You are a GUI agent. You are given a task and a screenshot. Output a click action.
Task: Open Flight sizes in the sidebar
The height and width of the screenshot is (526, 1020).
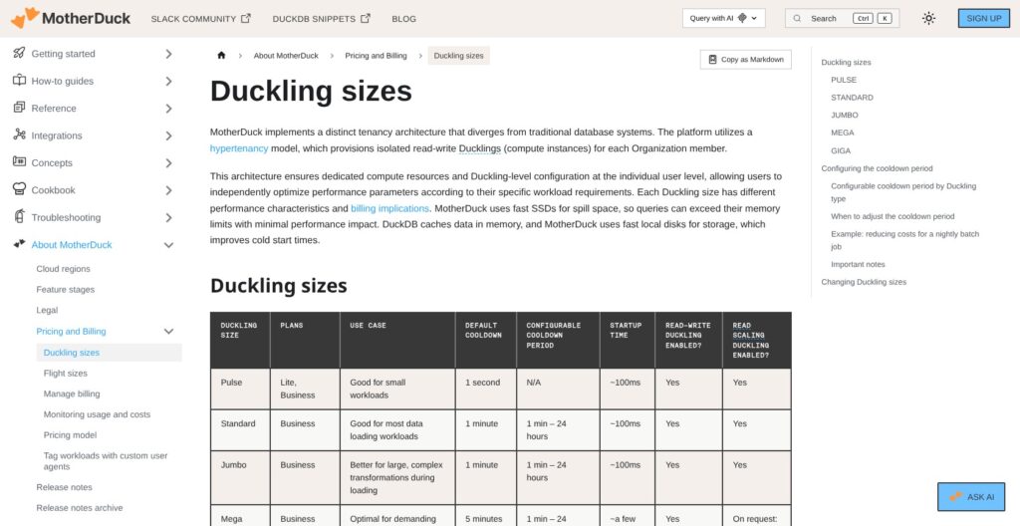[x=65, y=374]
